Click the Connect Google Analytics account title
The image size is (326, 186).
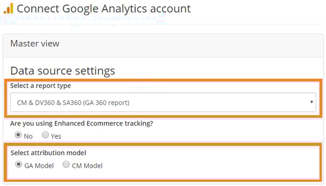pos(103,9)
